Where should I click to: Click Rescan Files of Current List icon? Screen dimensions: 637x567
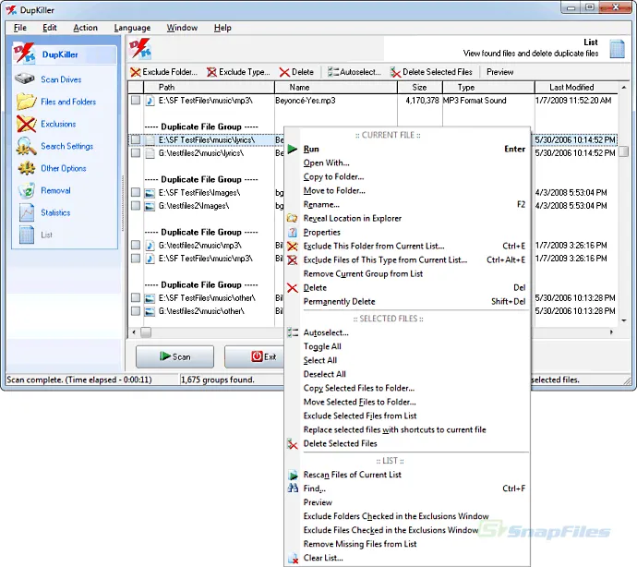point(293,475)
